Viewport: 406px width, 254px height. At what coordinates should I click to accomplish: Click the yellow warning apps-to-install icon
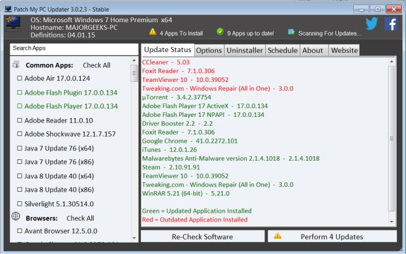tap(152, 32)
